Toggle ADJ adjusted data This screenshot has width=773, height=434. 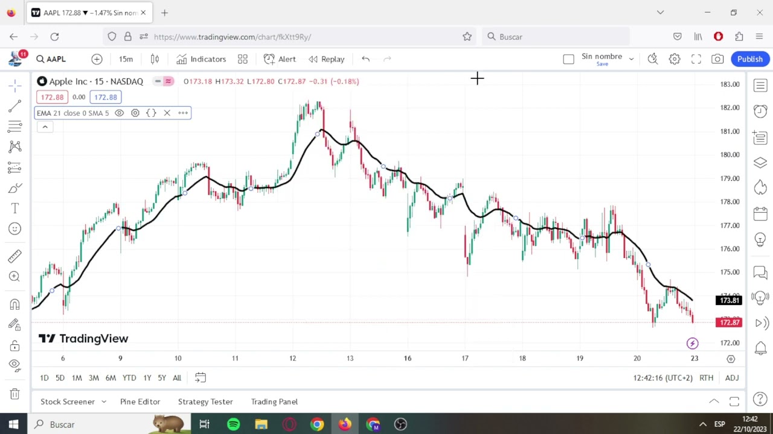(732, 378)
